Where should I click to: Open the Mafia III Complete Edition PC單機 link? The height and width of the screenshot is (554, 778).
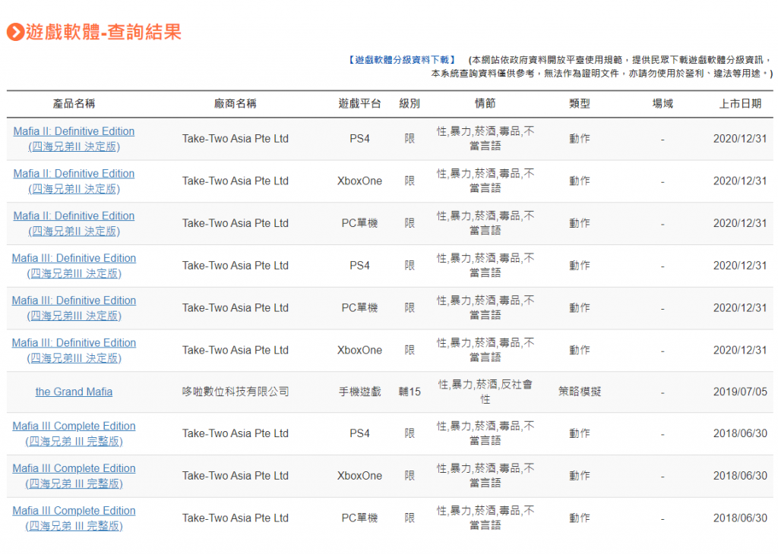point(74,518)
